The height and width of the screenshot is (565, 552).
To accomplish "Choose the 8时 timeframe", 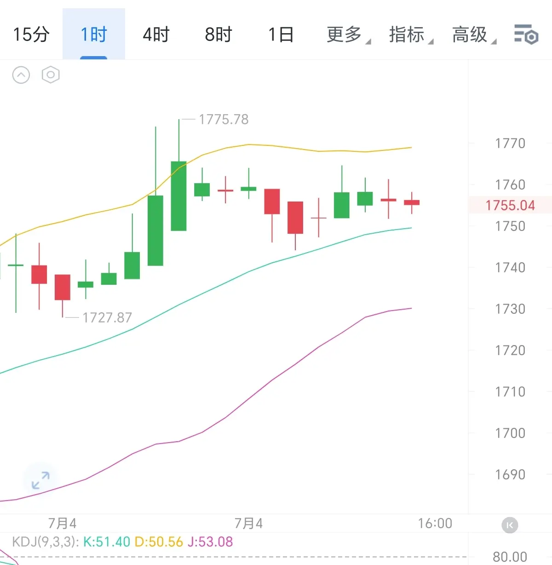I will (218, 35).
